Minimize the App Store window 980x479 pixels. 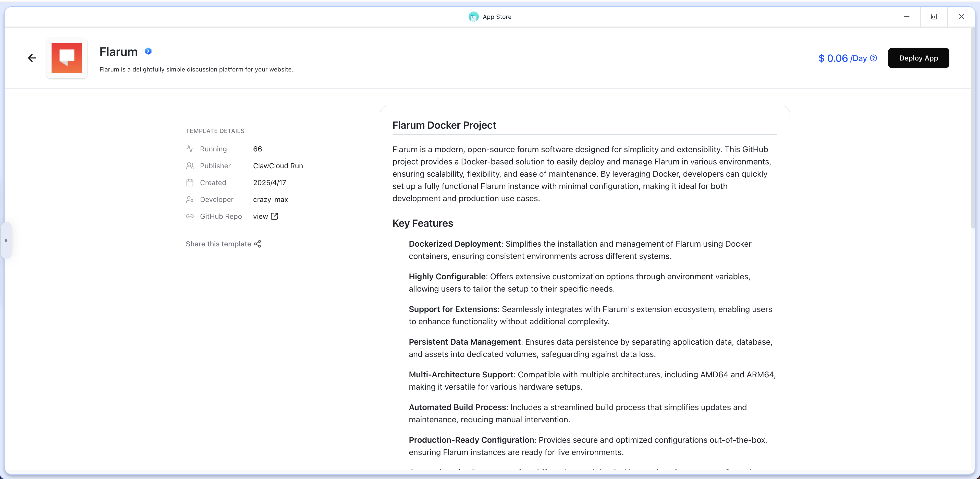click(906, 17)
